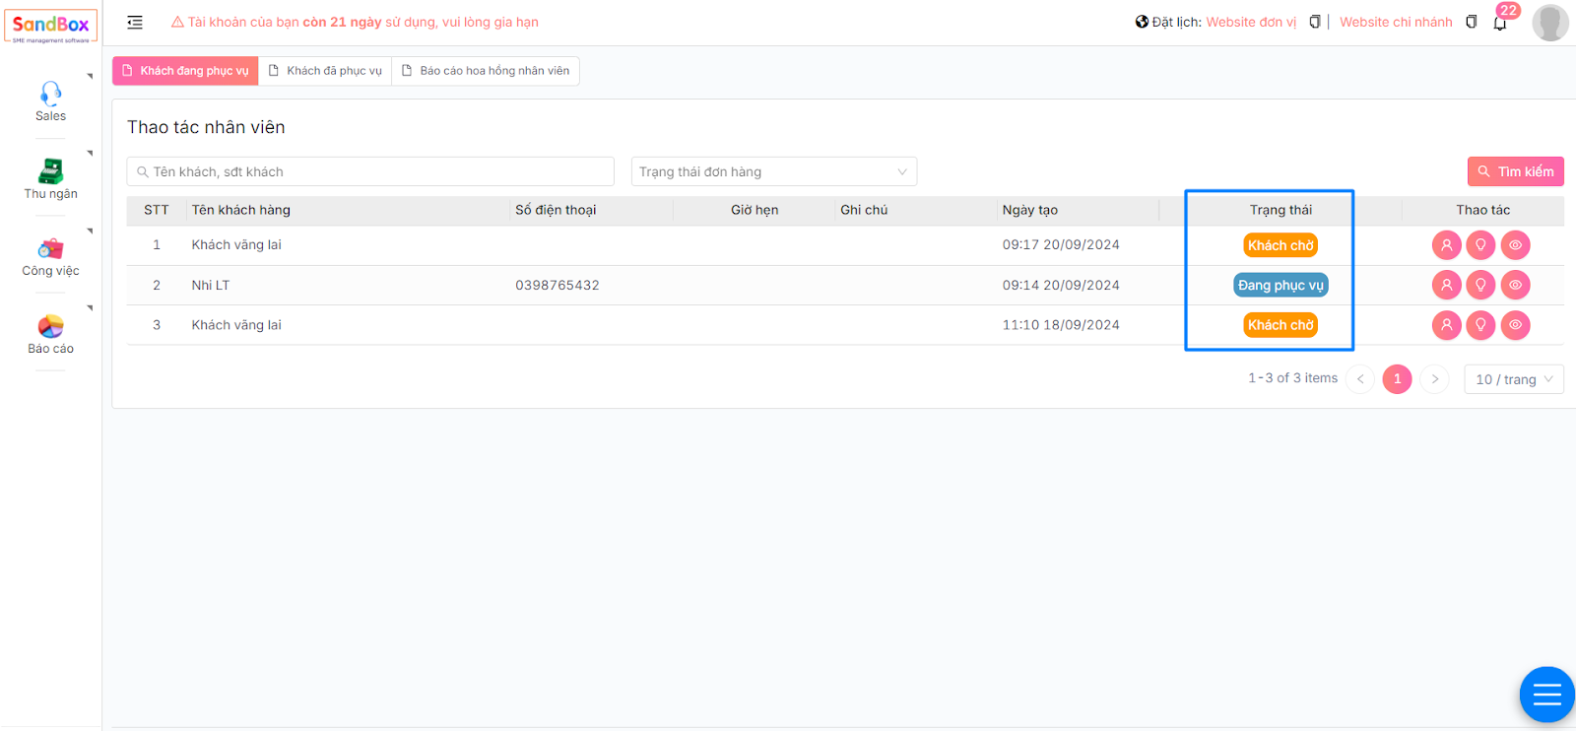Open the 10 / trang page size dropdown
Viewport: 1576px width, 731px height.
coord(1513,379)
